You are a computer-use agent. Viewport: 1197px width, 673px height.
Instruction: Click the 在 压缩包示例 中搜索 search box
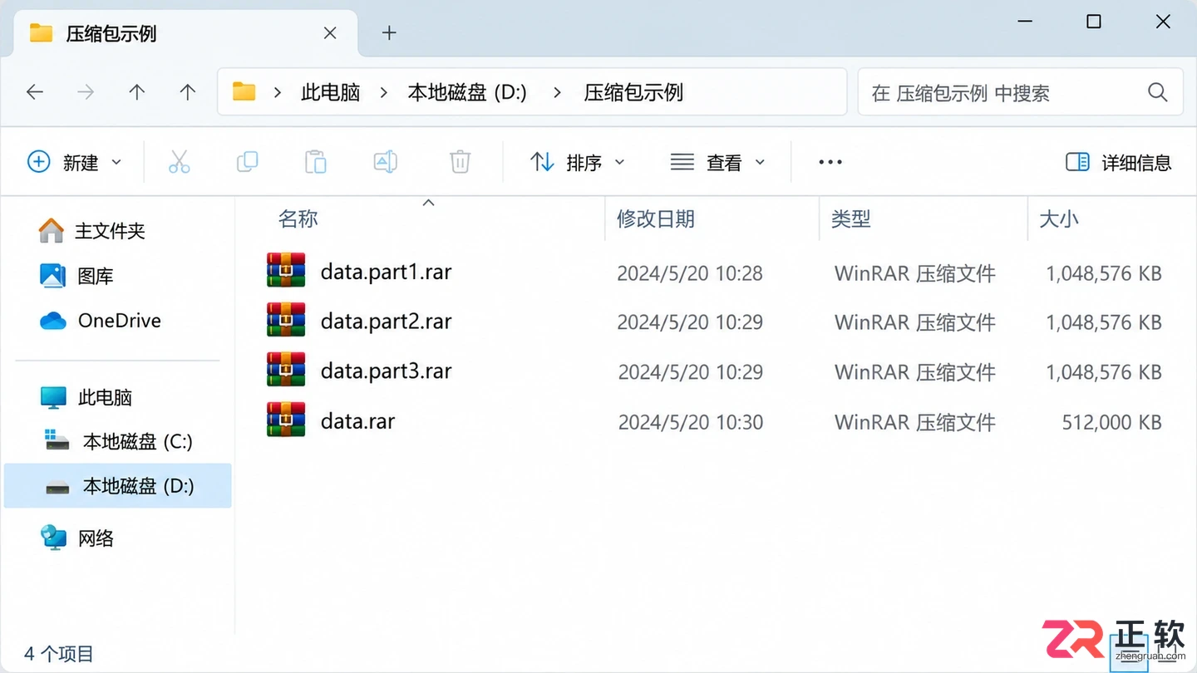1020,92
